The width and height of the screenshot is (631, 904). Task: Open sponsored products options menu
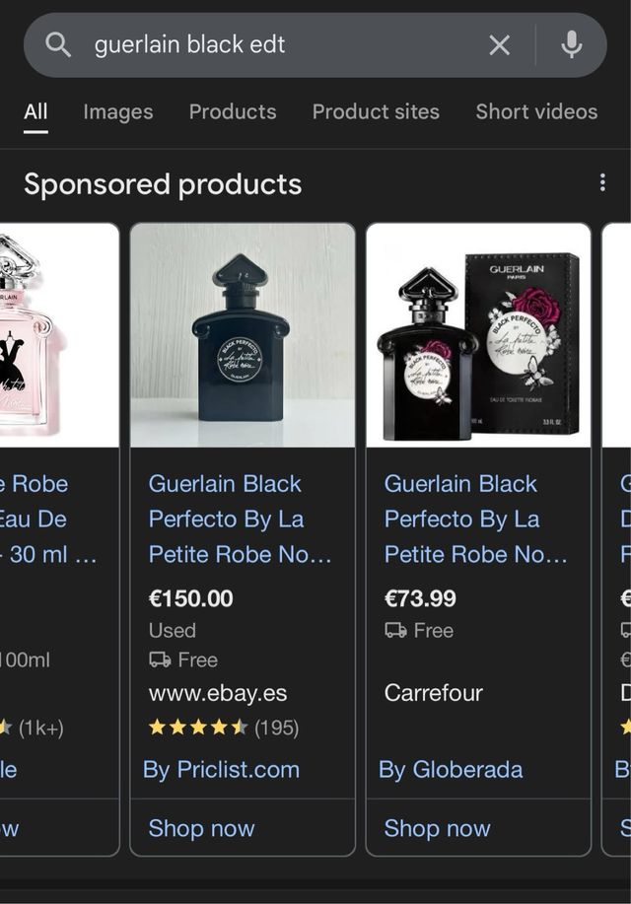click(x=602, y=183)
